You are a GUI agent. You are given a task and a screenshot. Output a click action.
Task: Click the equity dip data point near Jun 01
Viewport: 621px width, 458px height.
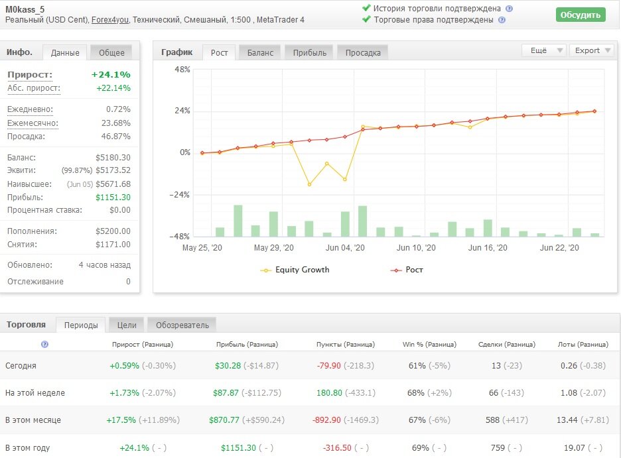pyautogui.click(x=309, y=184)
